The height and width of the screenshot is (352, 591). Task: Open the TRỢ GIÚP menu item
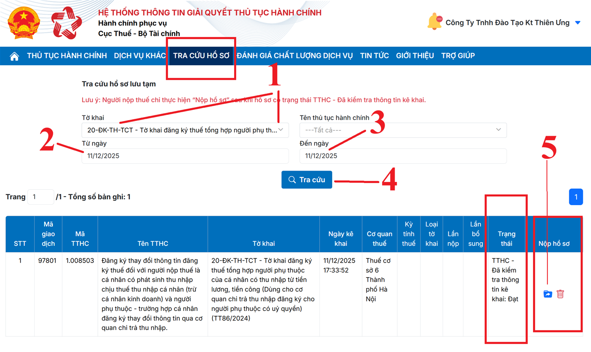(x=458, y=56)
